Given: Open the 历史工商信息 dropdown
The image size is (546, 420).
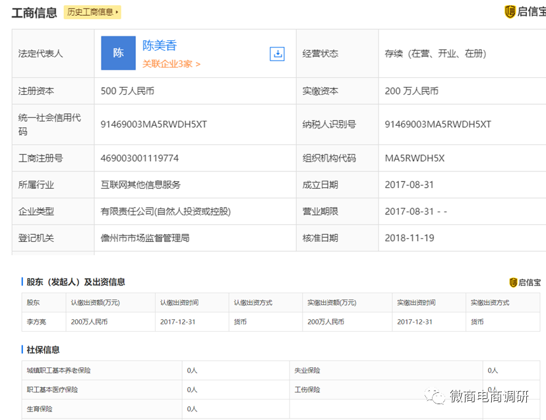Looking at the screenshot, I should click(x=92, y=12).
